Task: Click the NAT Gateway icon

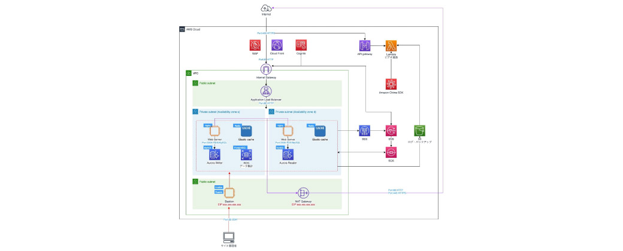Action: point(303,192)
